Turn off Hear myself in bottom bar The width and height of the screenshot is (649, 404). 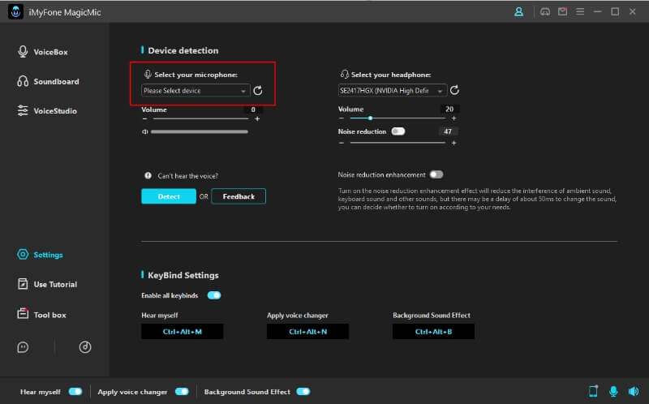[x=75, y=391]
